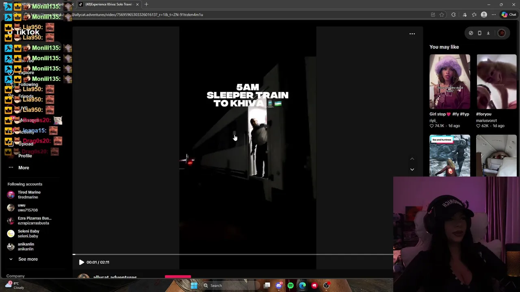
Task: Click the More three-dot icon in sidebar
Action: point(11,167)
